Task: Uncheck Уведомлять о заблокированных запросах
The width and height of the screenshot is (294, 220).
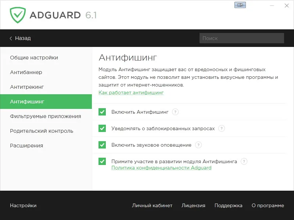Action: (x=102, y=128)
